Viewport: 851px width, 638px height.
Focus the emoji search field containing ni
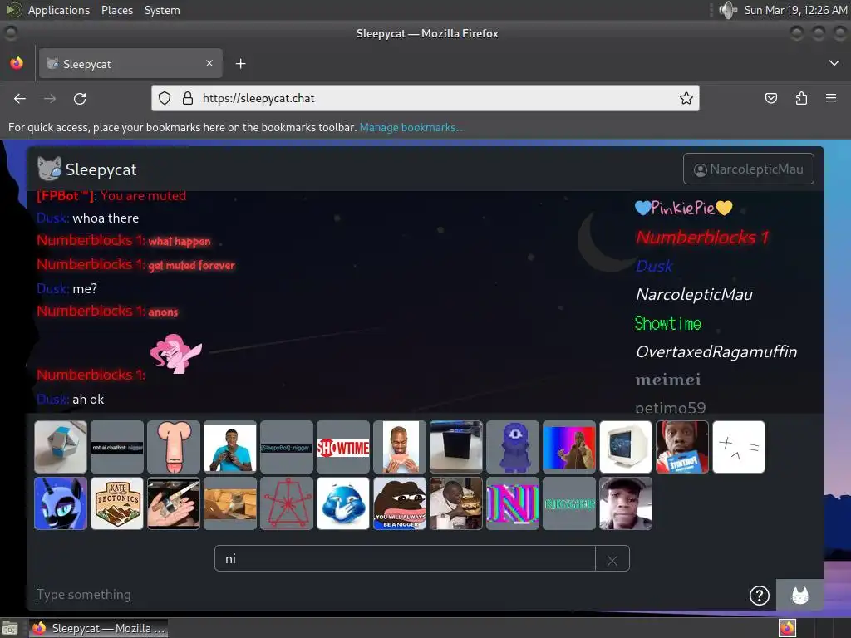click(405, 559)
